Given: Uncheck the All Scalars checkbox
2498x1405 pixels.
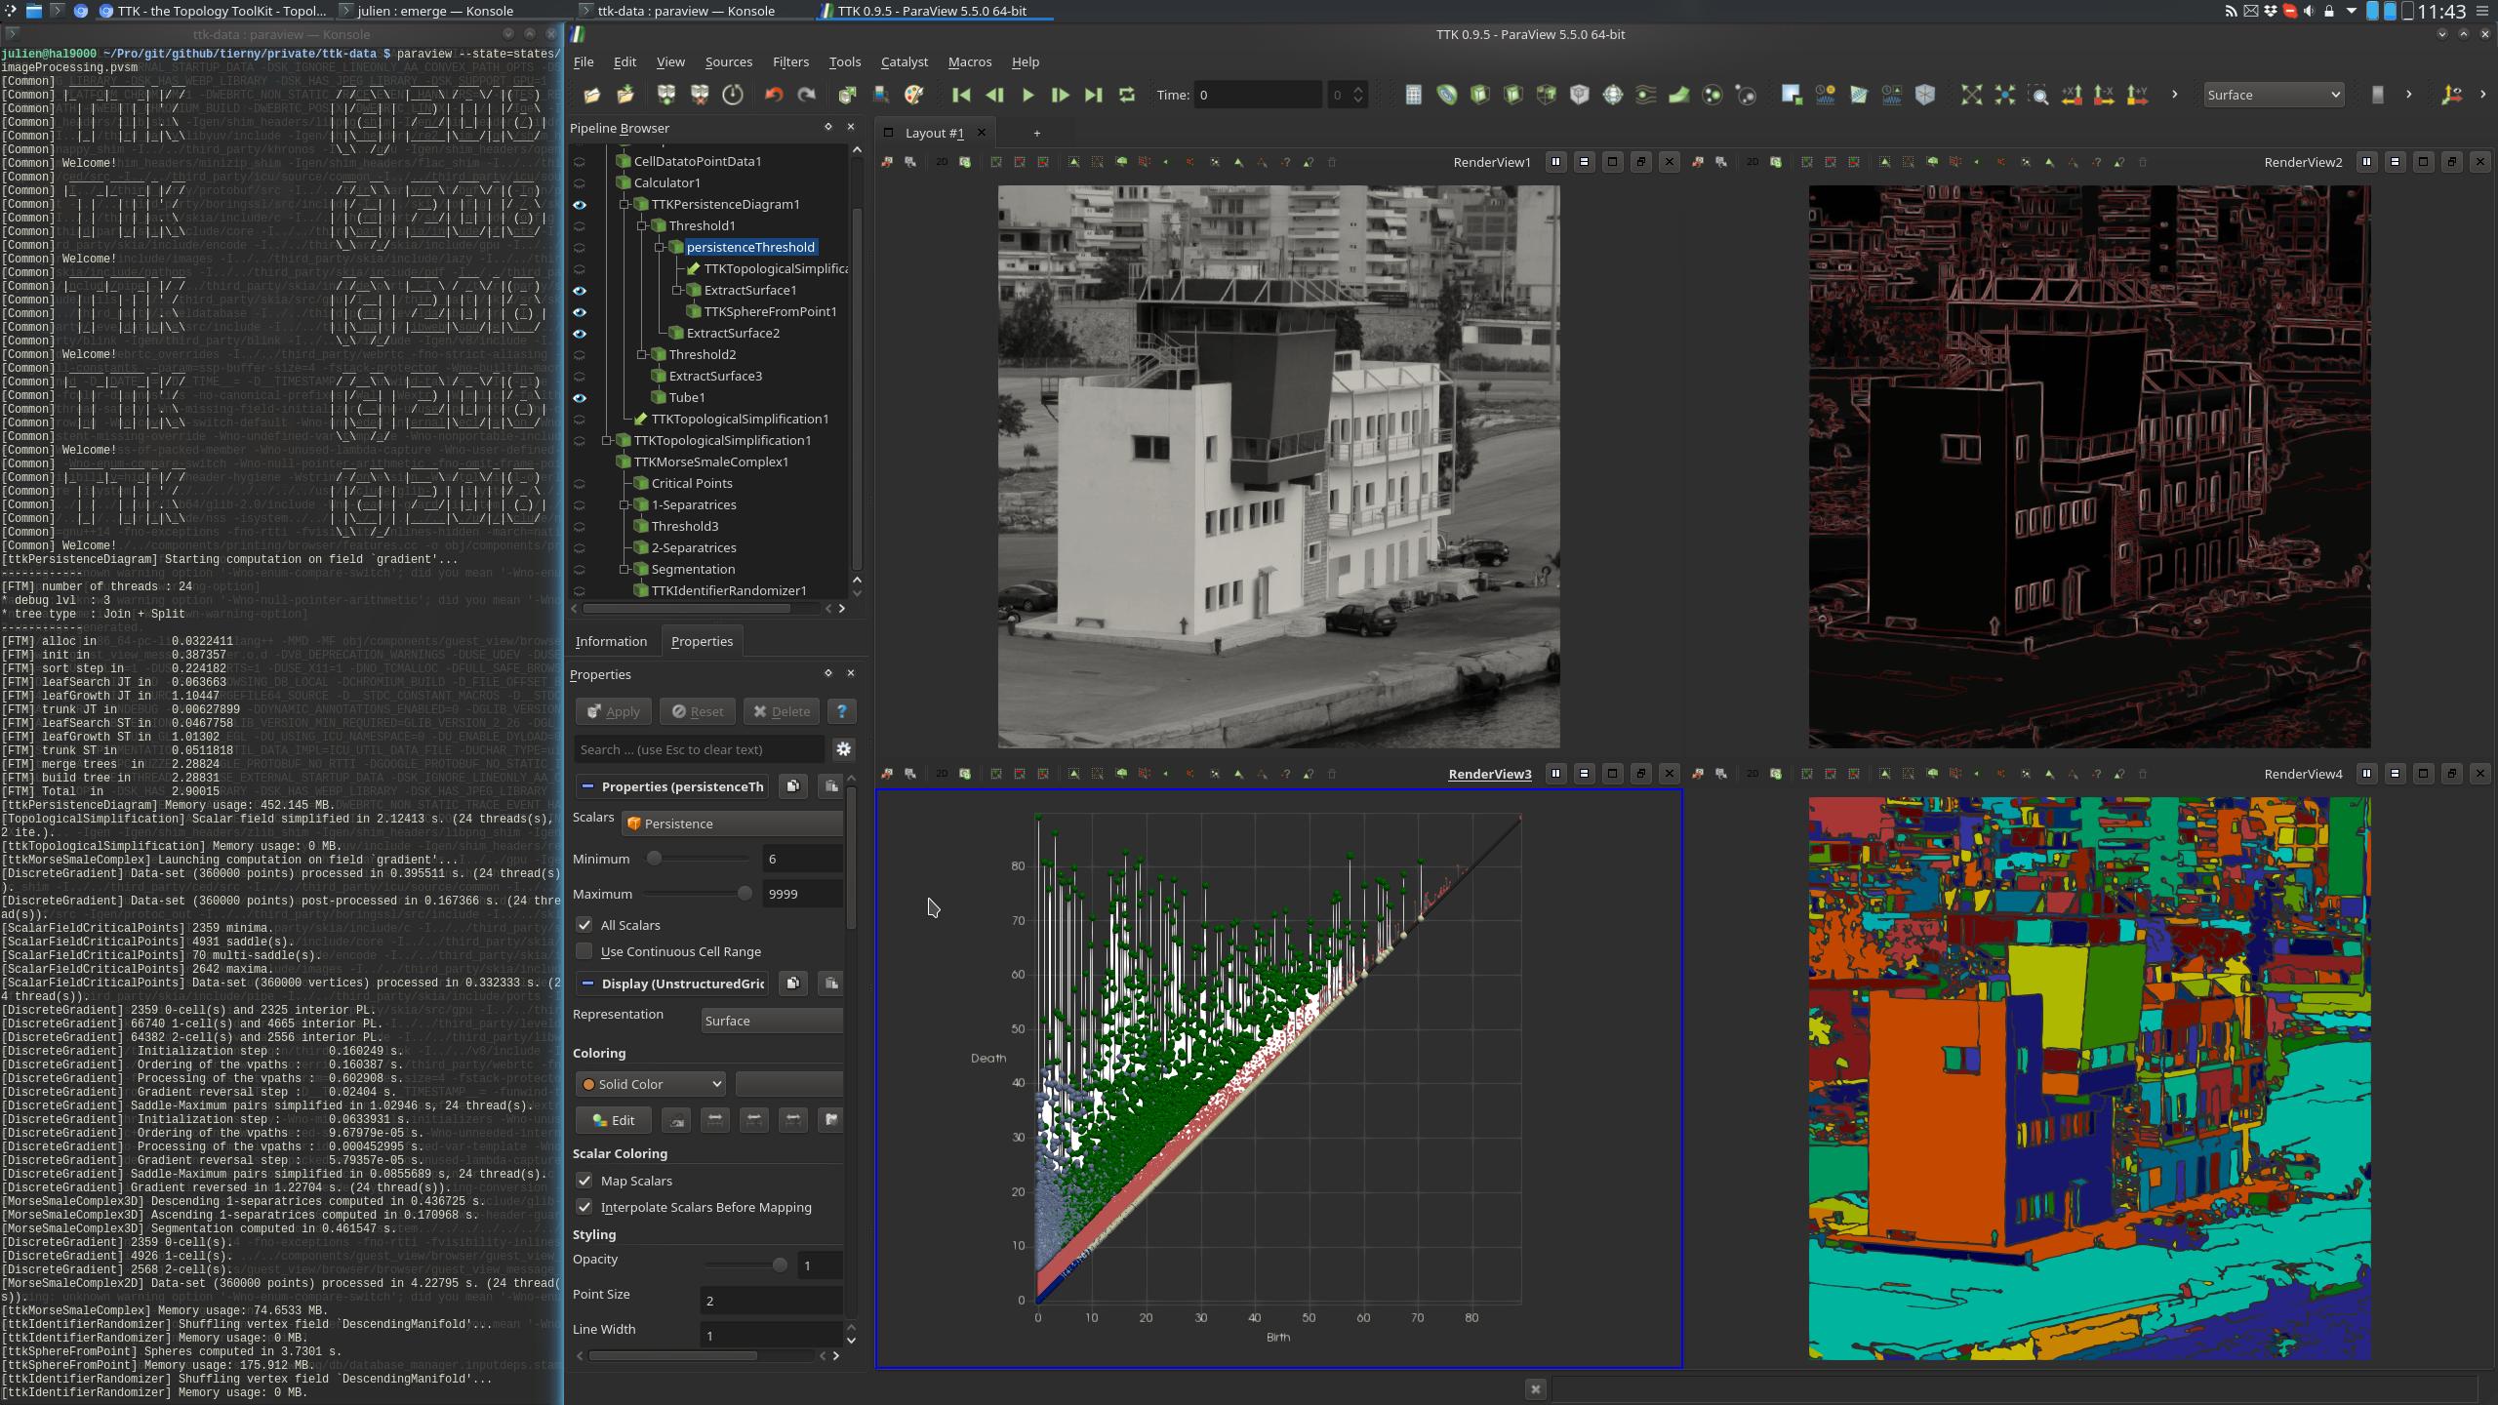Looking at the screenshot, I should 584,925.
